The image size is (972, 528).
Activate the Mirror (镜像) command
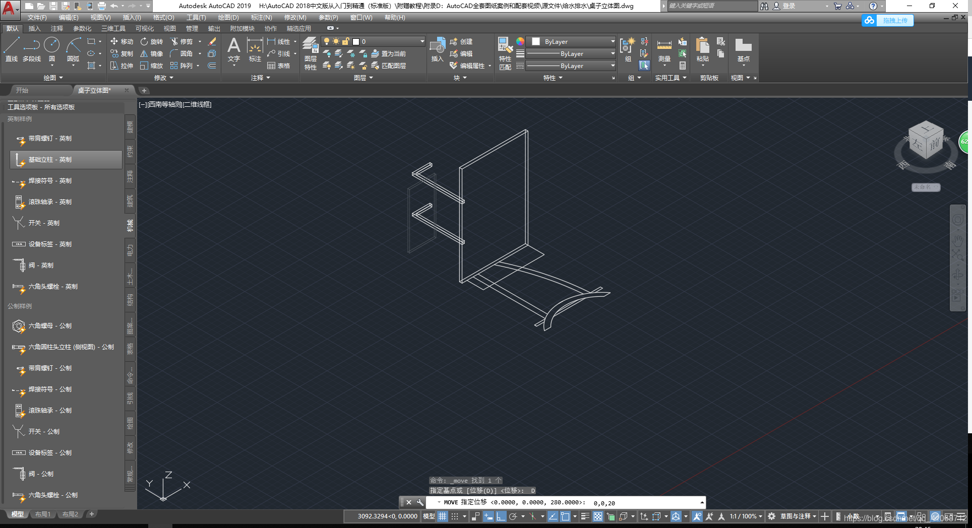pyautogui.click(x=152, y=53)
